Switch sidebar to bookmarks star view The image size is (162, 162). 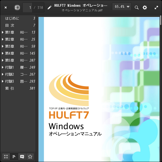[30, 157]
